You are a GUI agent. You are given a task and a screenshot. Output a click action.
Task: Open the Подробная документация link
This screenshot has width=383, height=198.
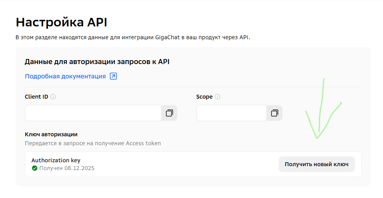click(65, 76)
